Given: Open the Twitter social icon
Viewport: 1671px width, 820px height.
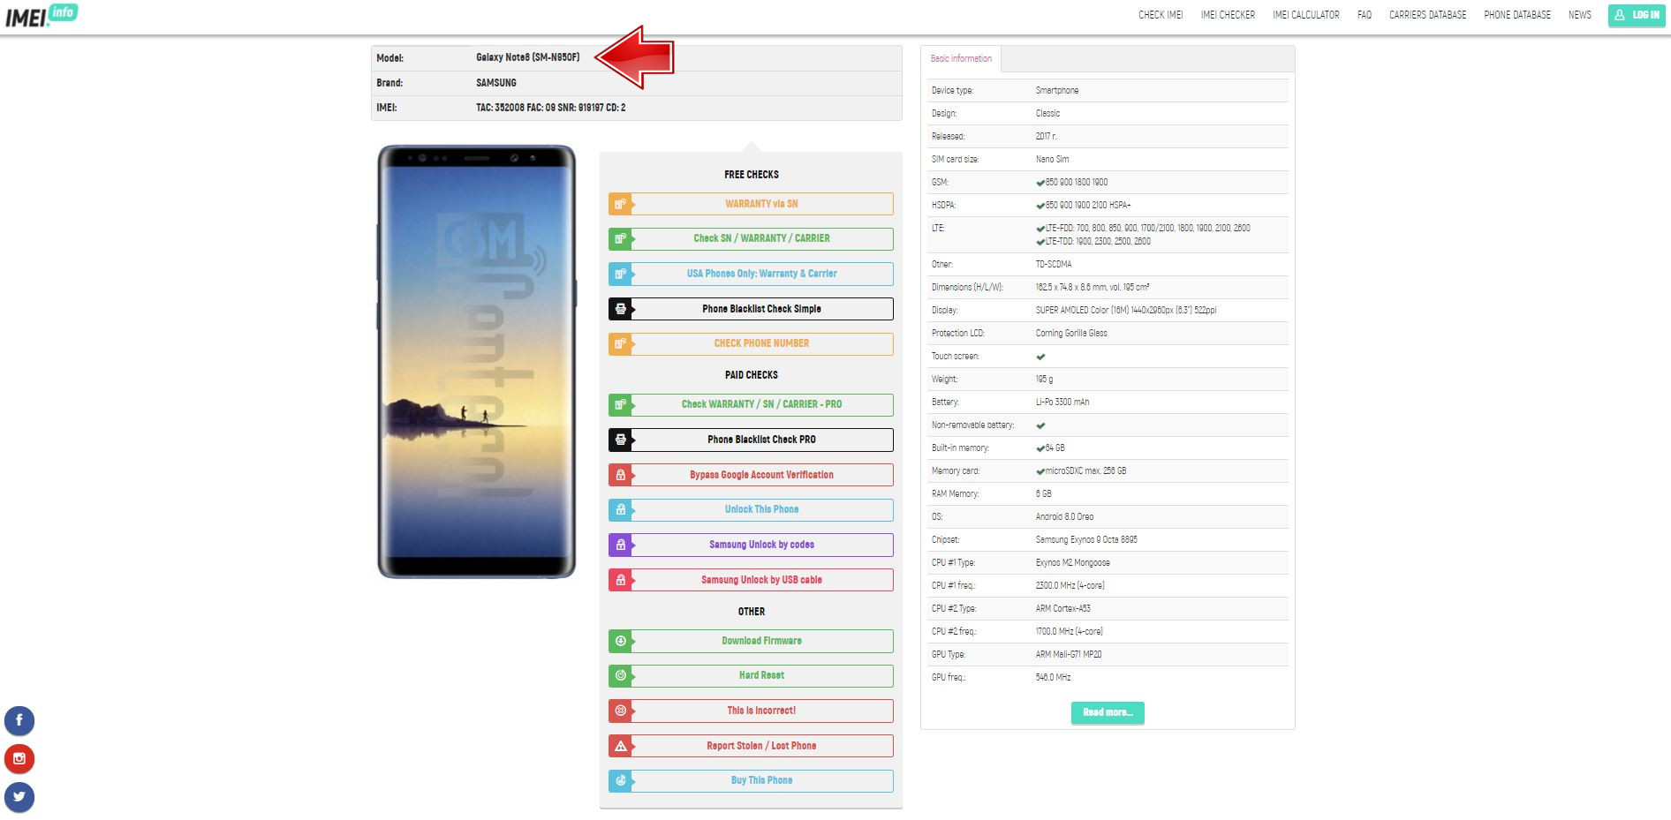Looking at the screenshot, I should click(19, 797).
